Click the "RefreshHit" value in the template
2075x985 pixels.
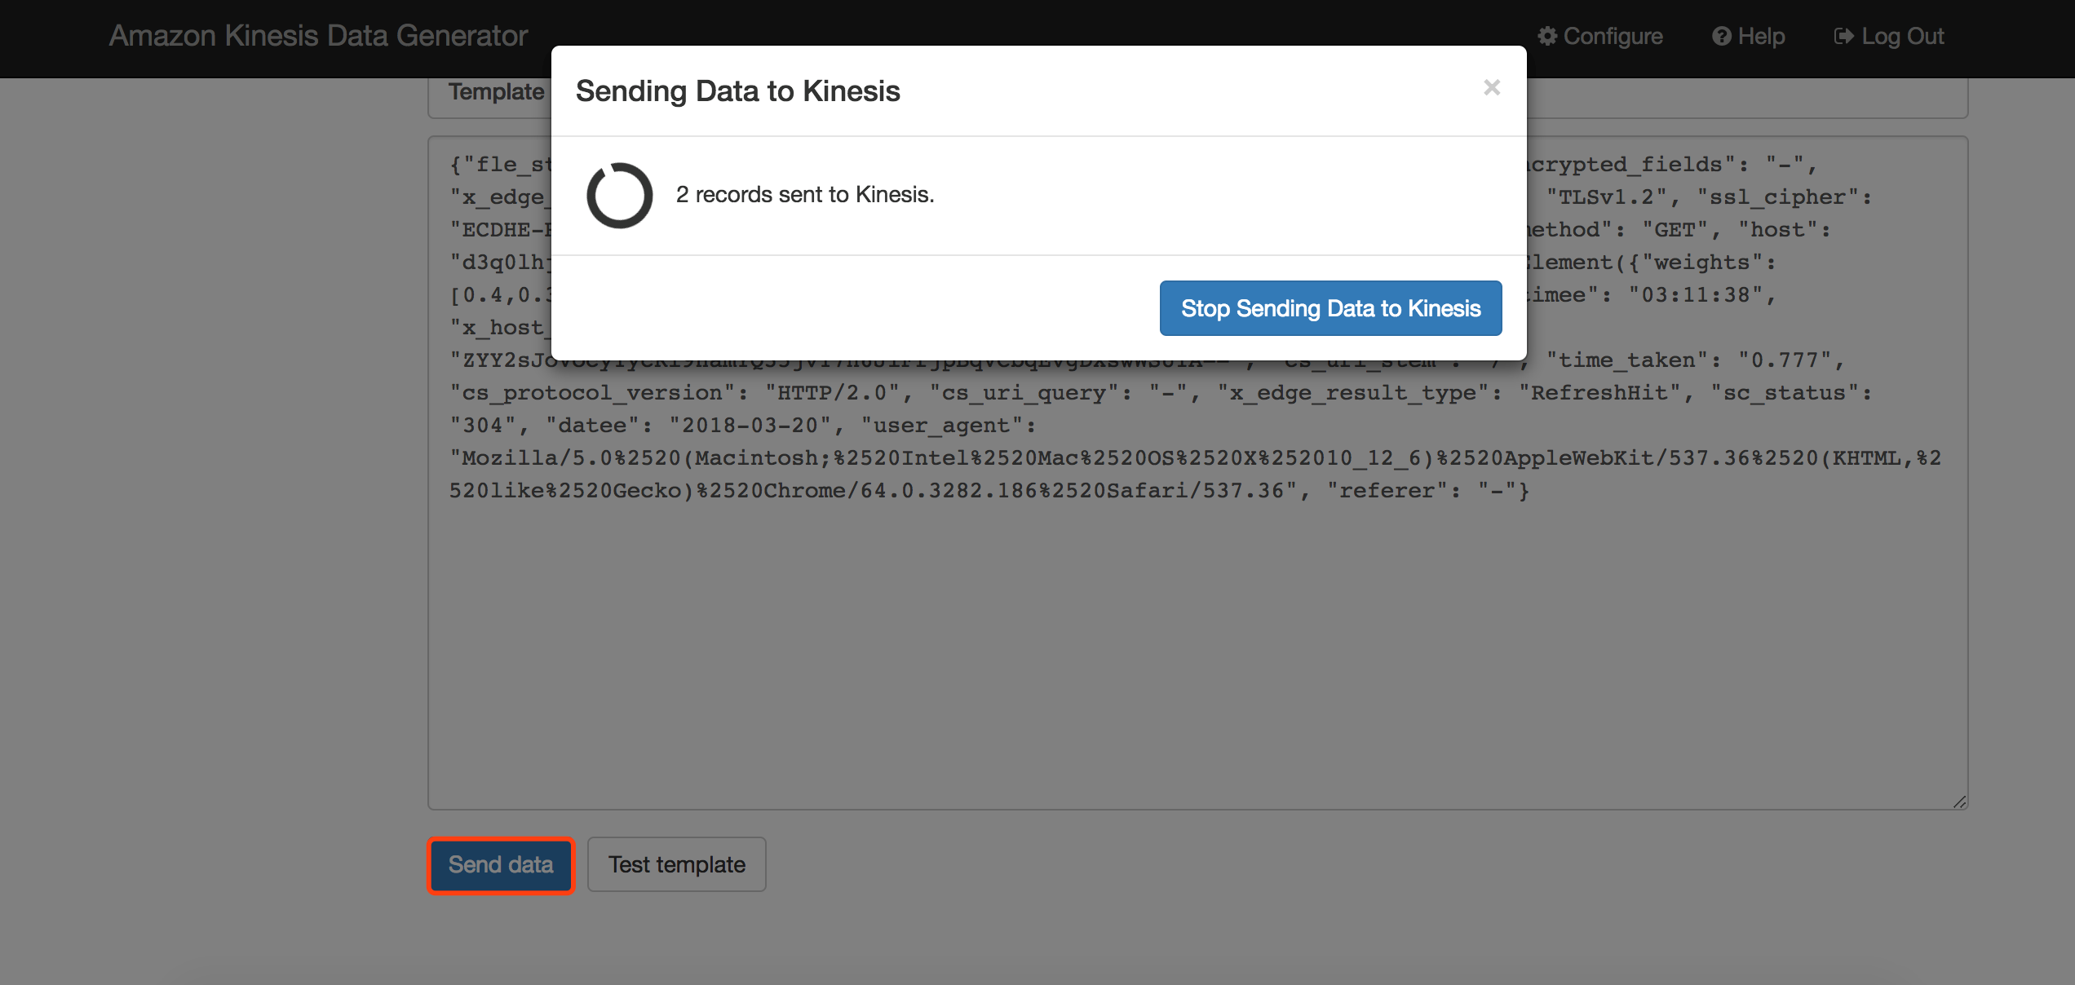click(x=1599, y=393)
